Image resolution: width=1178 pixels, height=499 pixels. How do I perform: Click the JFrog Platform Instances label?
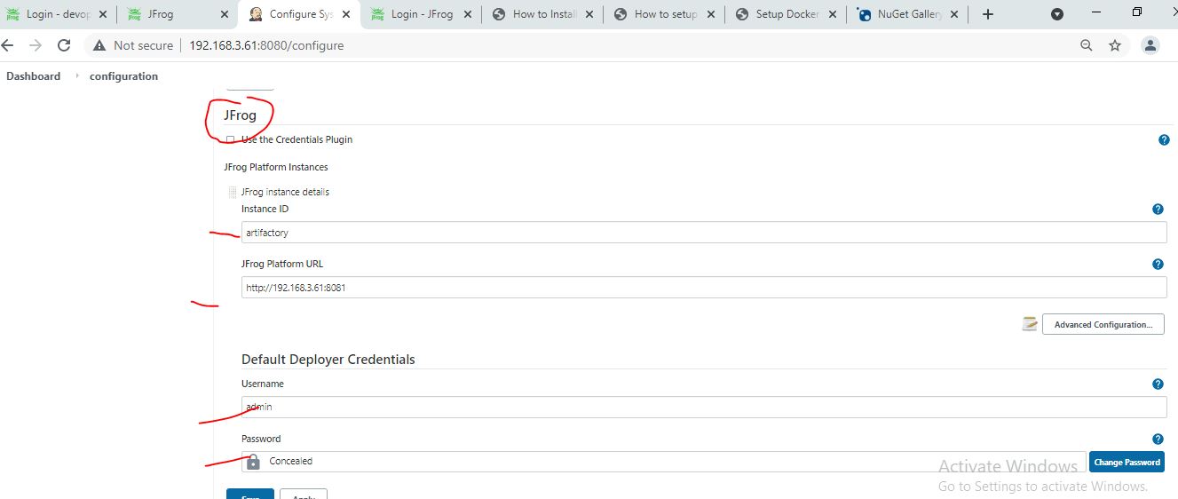(x=276, y=167)
